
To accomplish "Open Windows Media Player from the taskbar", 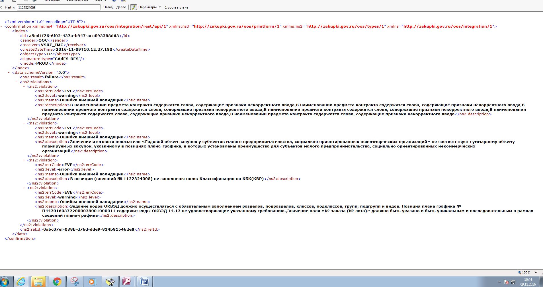I will (x=92, y=282).
